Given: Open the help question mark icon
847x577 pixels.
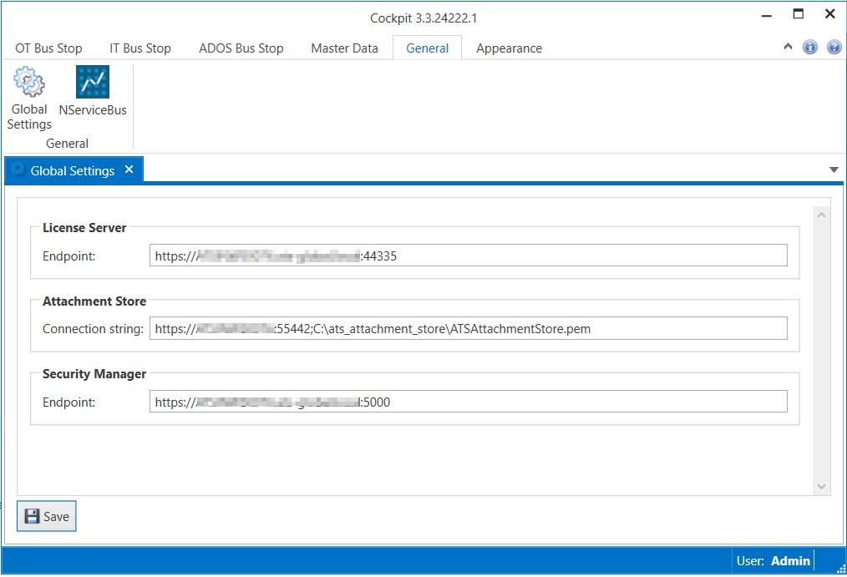Looking at the screenshot, I should tap(834, 48).
